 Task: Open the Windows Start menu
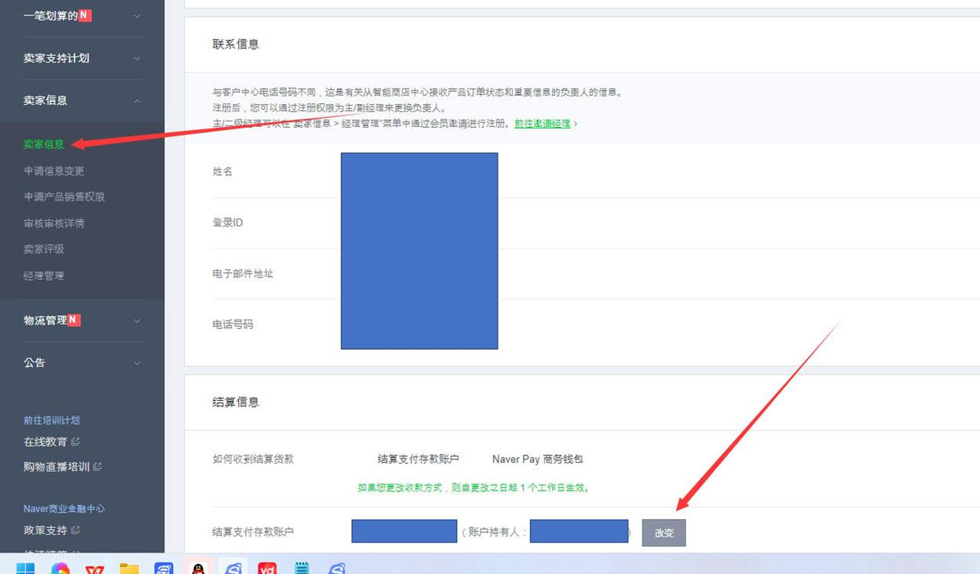pyautogui.click(x=25, y=569)
